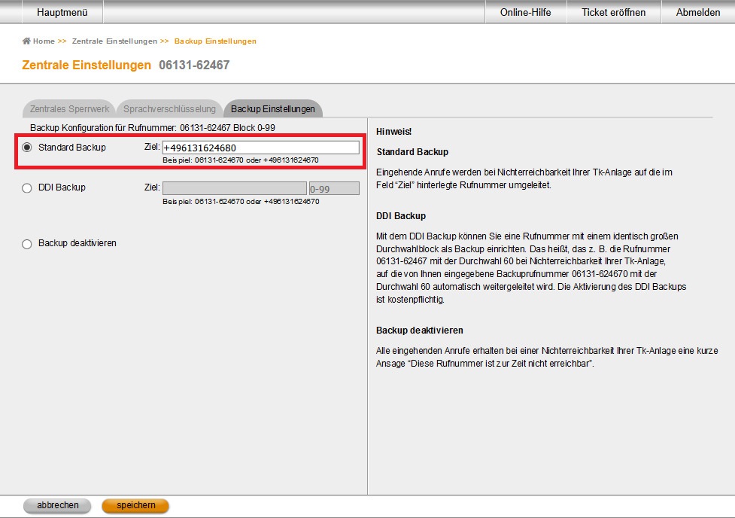Choose the DDI Backup radio option

point(27,188)
